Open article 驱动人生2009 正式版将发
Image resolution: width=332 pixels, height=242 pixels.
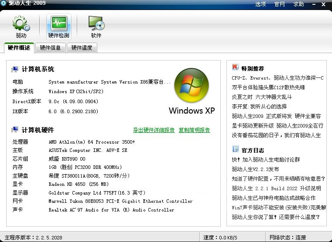276,116
